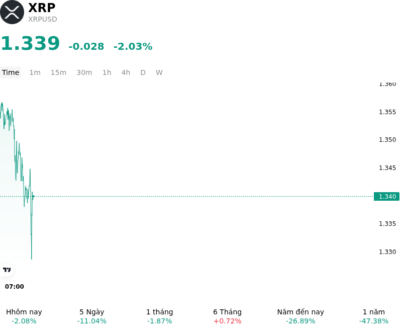The image size is (402, 331).
Task: Choose the 1h chart interval
Action: [x=107, y=72]
